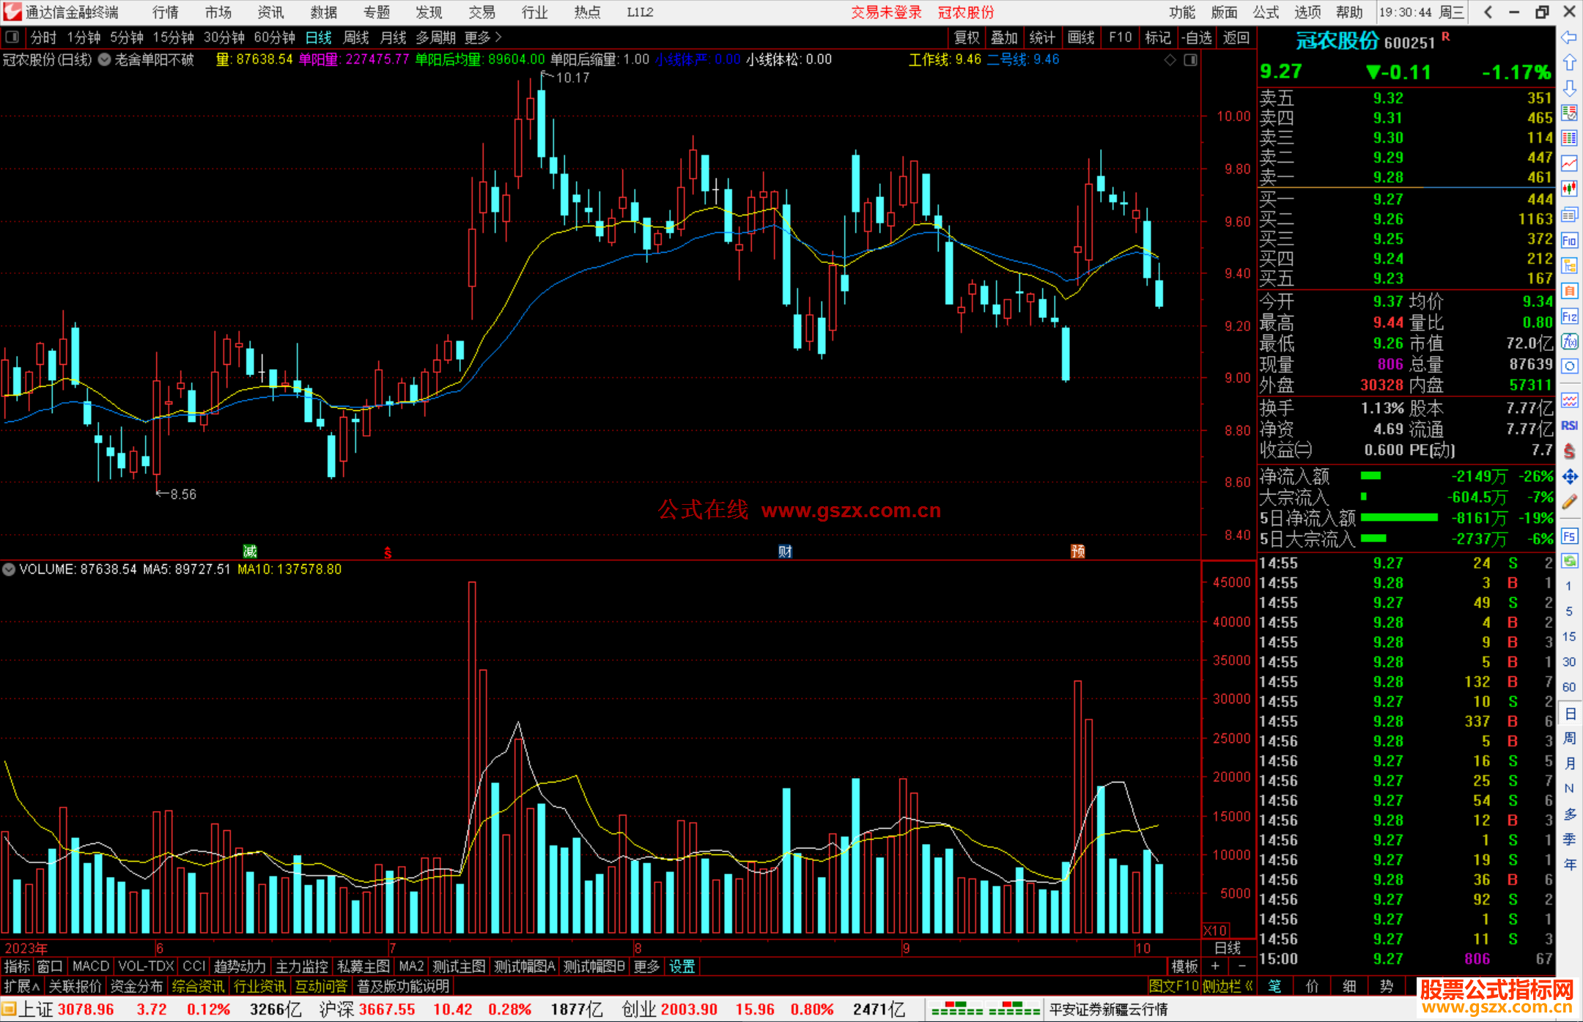
Task: Click the 画线 drawing button
Action: click(1081, 37)
